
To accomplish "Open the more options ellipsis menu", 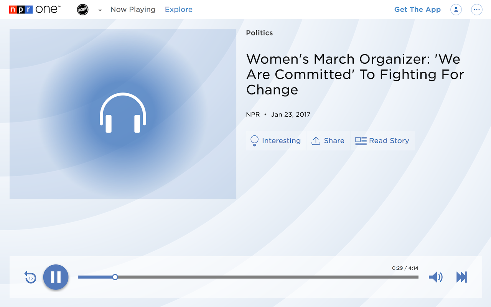I will tap(477, 10).
